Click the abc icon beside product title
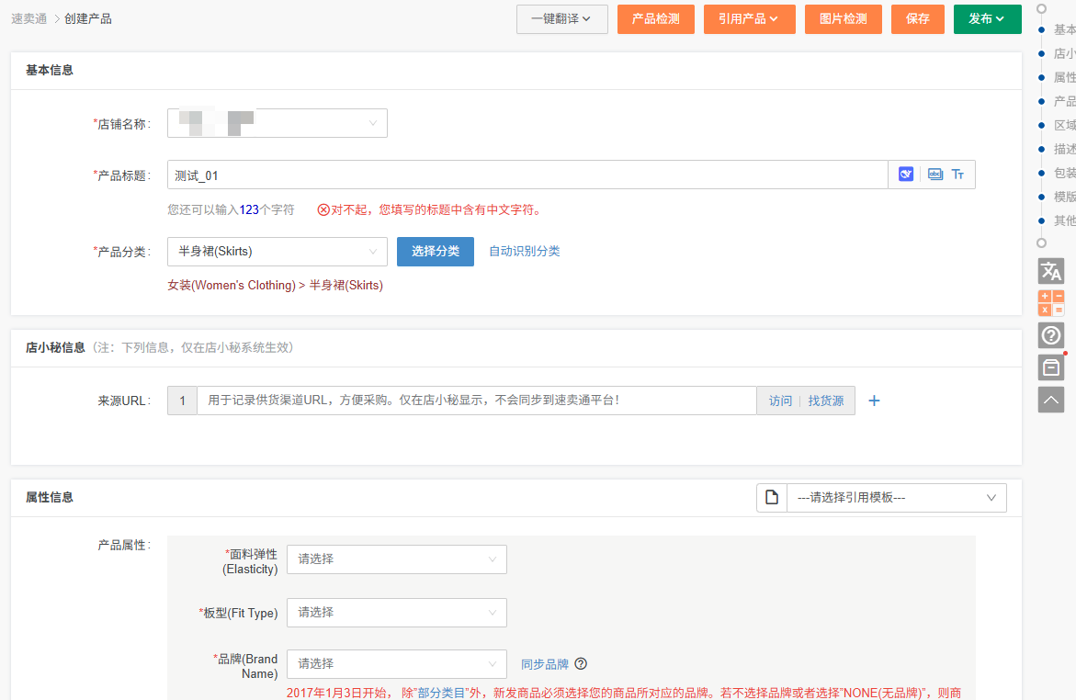Viewport: 1076px width, 700px height. pos(934,175)
